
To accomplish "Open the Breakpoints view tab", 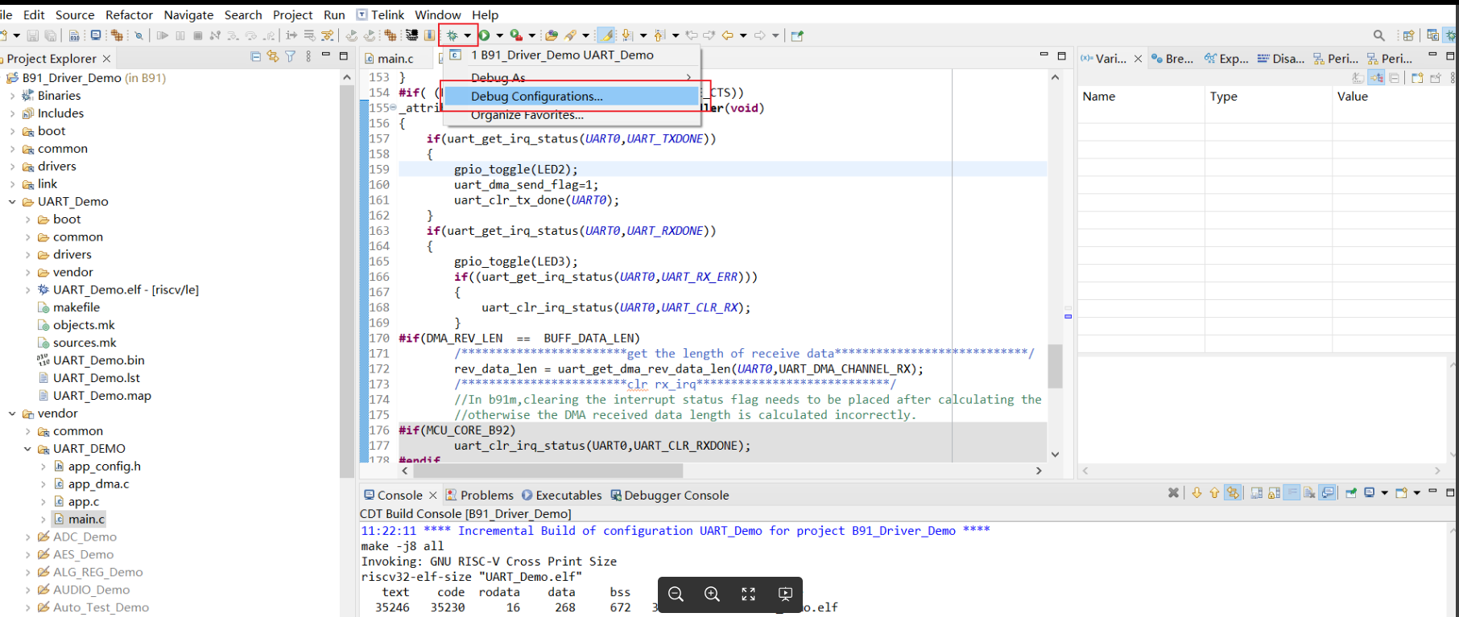I will point(1172,59).
